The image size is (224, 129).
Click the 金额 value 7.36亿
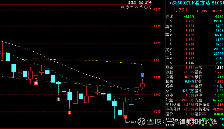218,86
